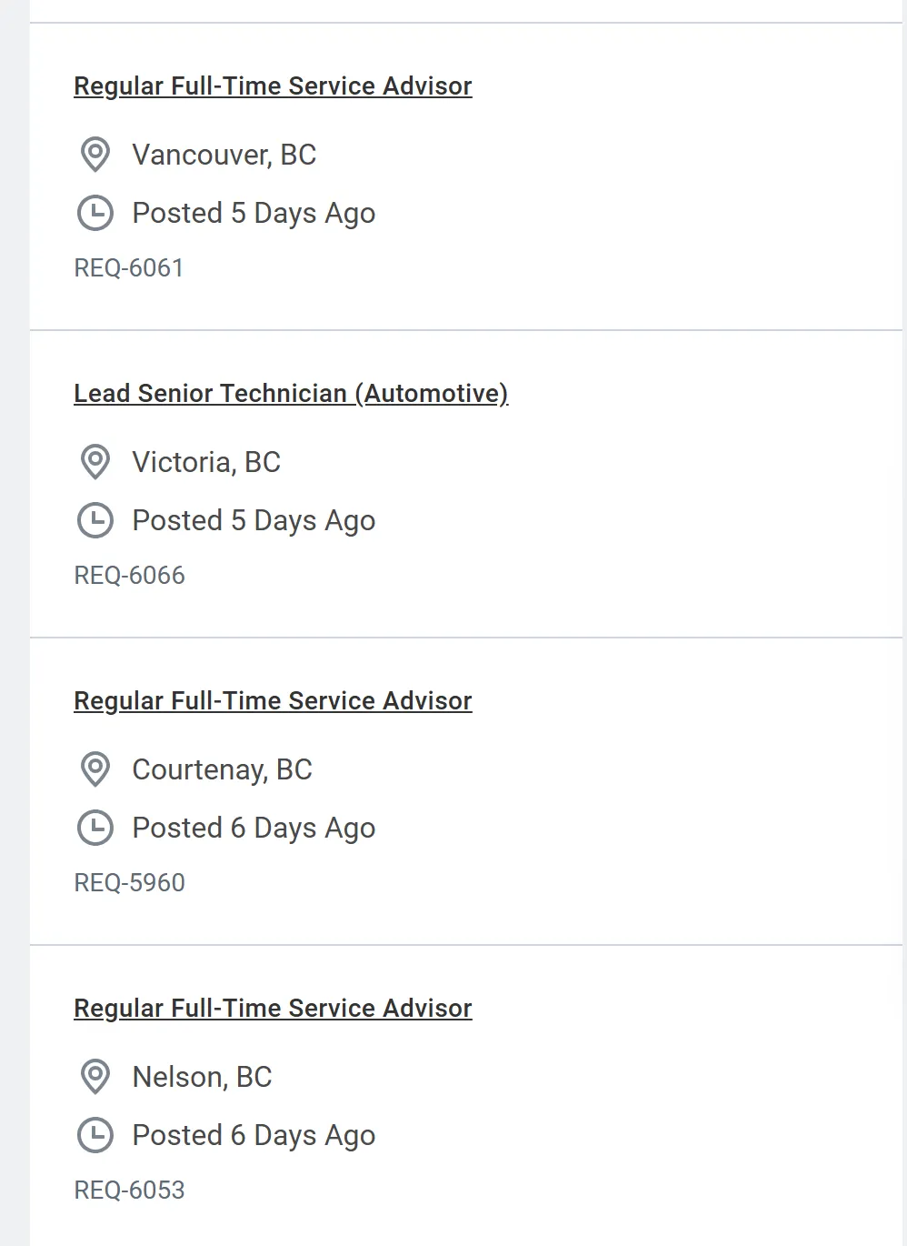Click the Vancouver, BC location text

click(224, 155)
